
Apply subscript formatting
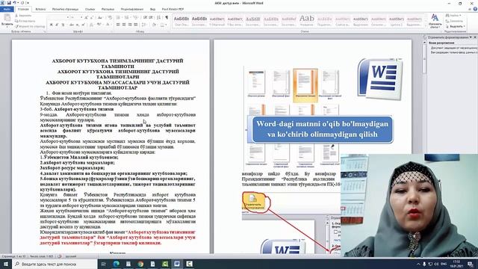(78, 25)
